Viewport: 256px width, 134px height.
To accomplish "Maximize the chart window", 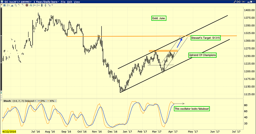I will [x=251, y=2].
